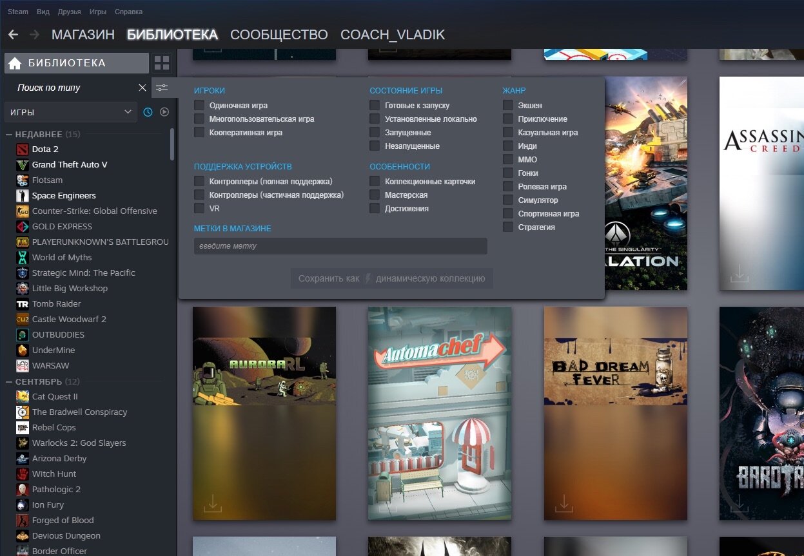804x556 pixels.
Task: Open the ИГРЫ dropdown
Action: coord(71,112)
